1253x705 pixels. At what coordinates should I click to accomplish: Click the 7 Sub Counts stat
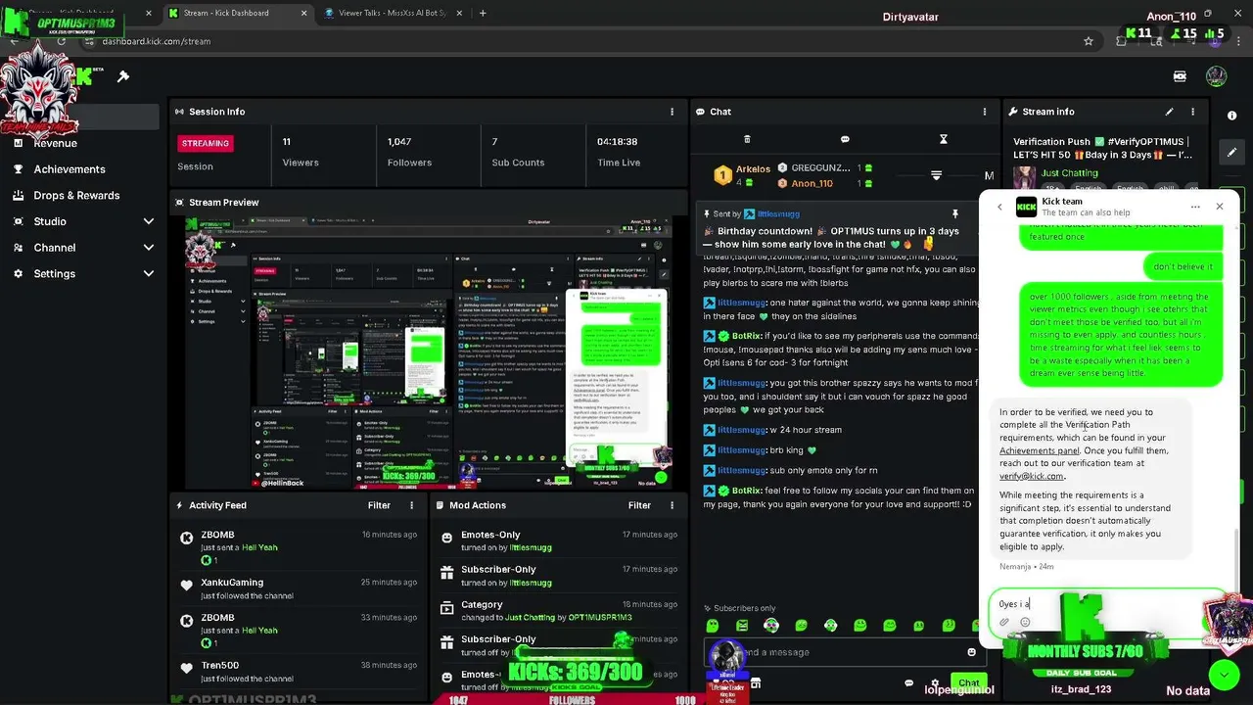click(x=518, y=152)
